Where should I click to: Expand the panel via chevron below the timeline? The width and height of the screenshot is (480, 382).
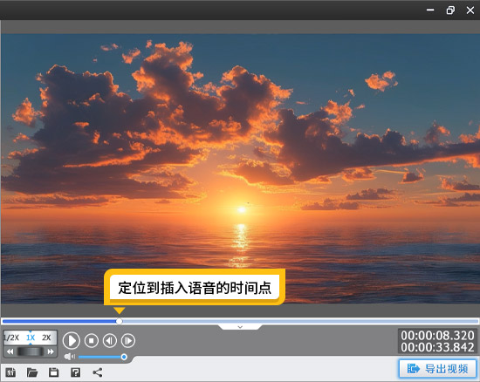click(x=240, y=327)
